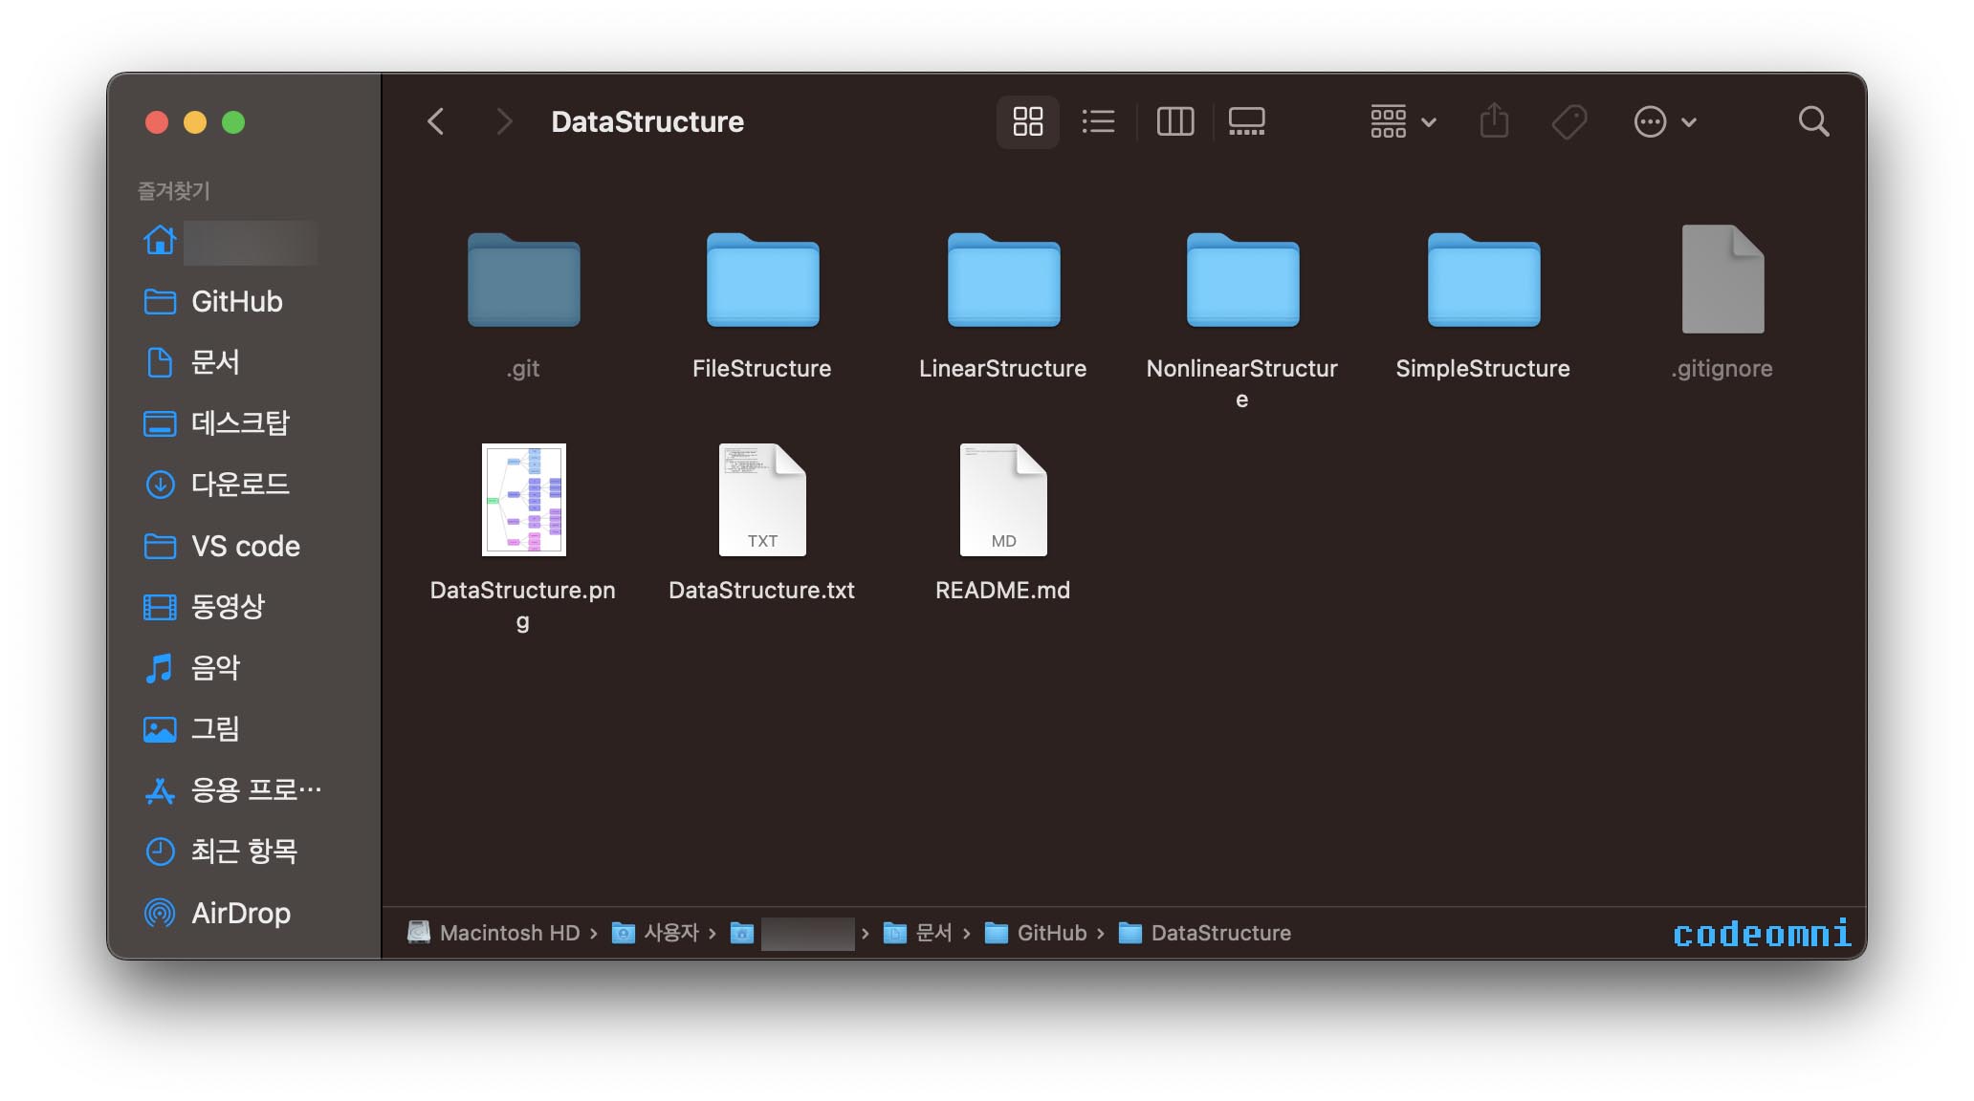The width and height of the screenshot is (1974, 1101).
Task: Click the search magnifier icon
Action: coord(1812,121)
